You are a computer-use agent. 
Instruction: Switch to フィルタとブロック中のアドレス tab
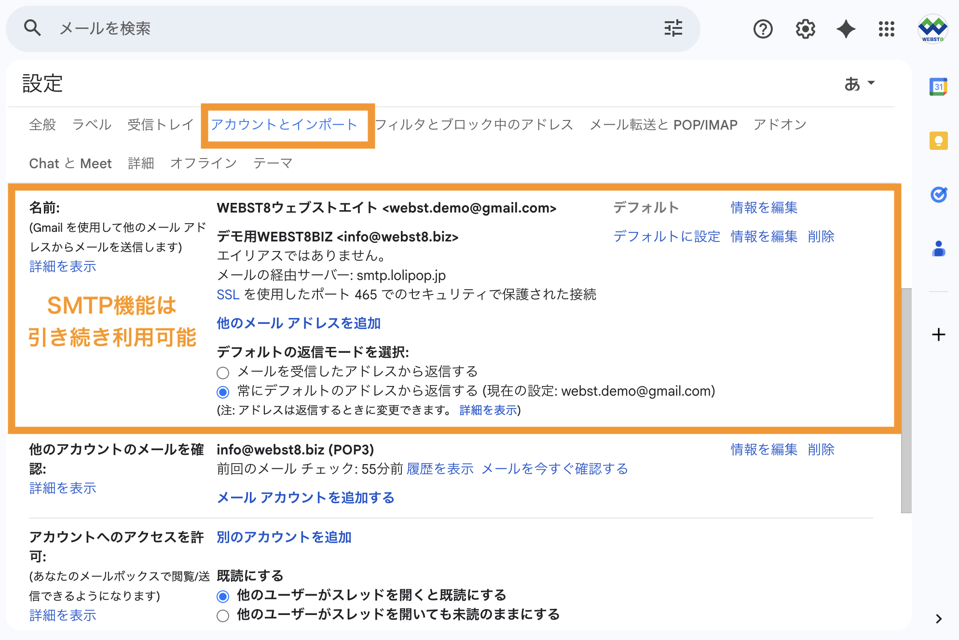tap(474, 125)
